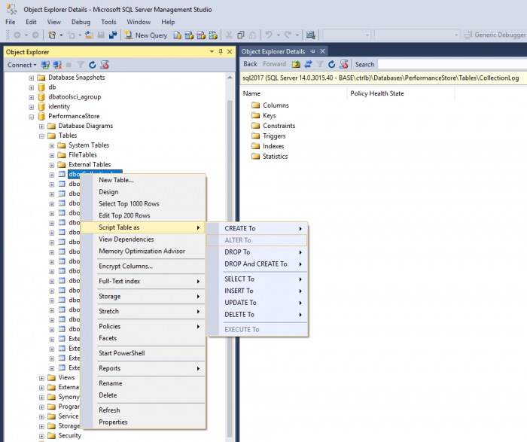Click the Save All icon in toolbar
The image size is (527, 442).
click(x=113, y=35)
